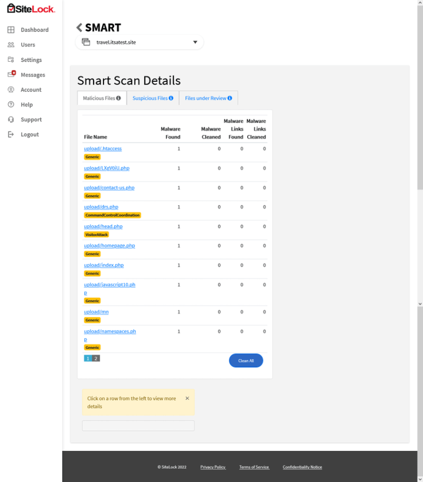The height and width of the screenshot is (482, 423).
Task: Dismiss the row details hint message
Action: click(187, 399)
